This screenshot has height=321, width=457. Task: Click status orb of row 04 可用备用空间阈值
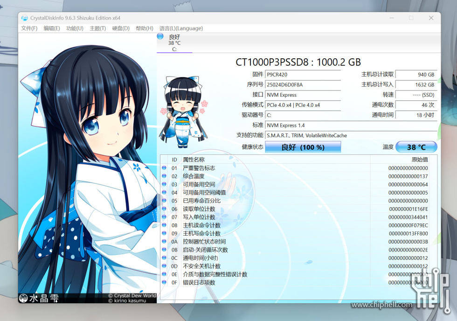[164, 192]
